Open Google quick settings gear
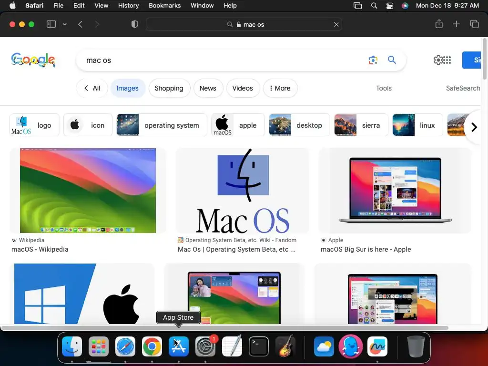This screenshot has height=366, width=488. click(438, 60)
